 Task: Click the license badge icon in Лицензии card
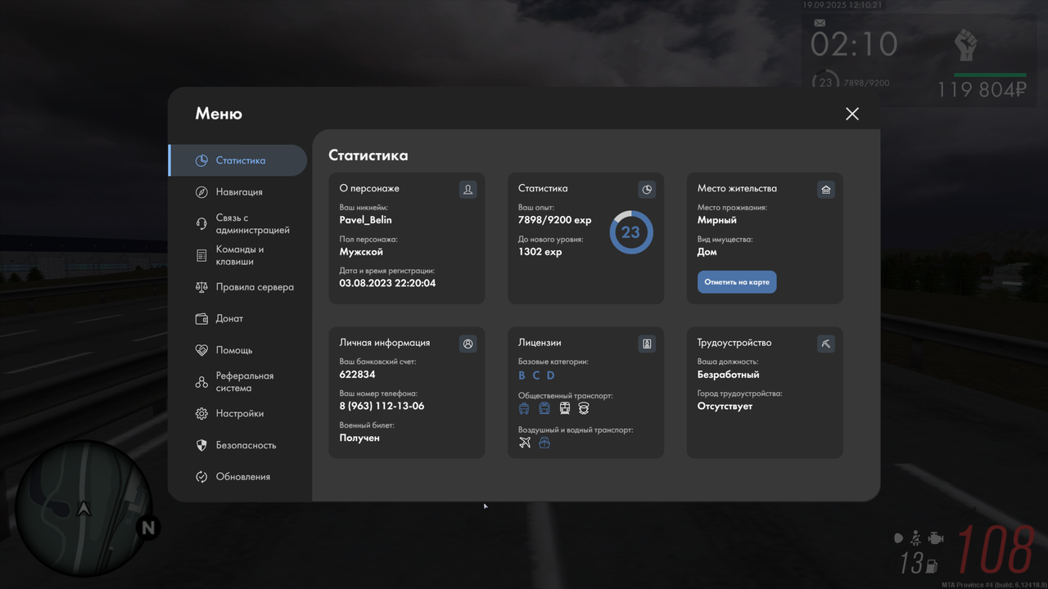pos(647,344)
